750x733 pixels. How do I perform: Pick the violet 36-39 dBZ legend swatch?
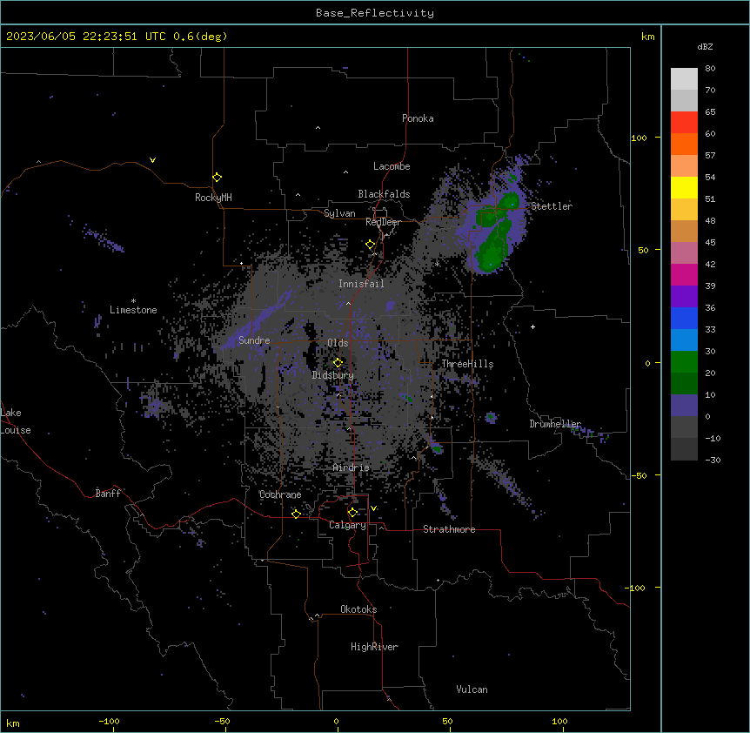click(684, 297)
